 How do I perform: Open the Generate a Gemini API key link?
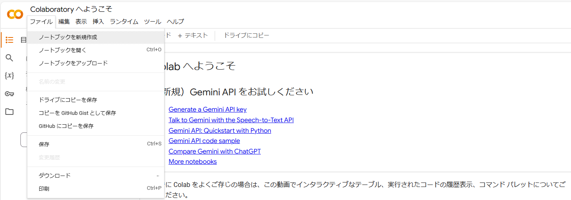pyautogui.click(x=207, y=110)
